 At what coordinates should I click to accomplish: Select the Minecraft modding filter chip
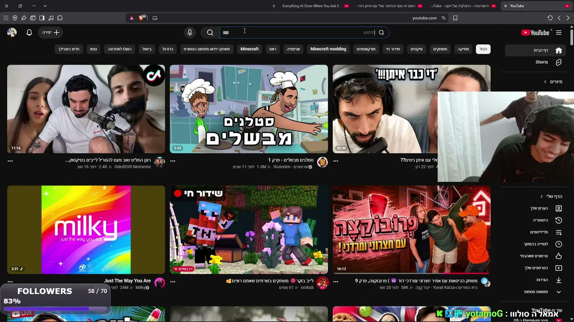pos(328,49)
